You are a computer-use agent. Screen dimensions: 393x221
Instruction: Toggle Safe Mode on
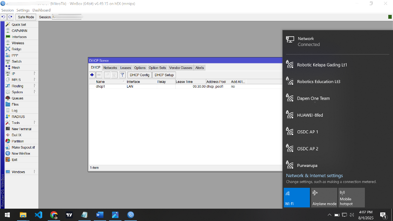26,17
